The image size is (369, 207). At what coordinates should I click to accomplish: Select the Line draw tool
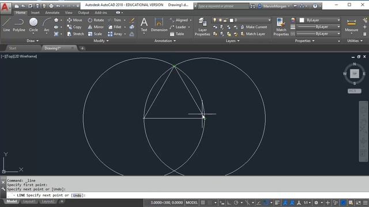[6, 25]
